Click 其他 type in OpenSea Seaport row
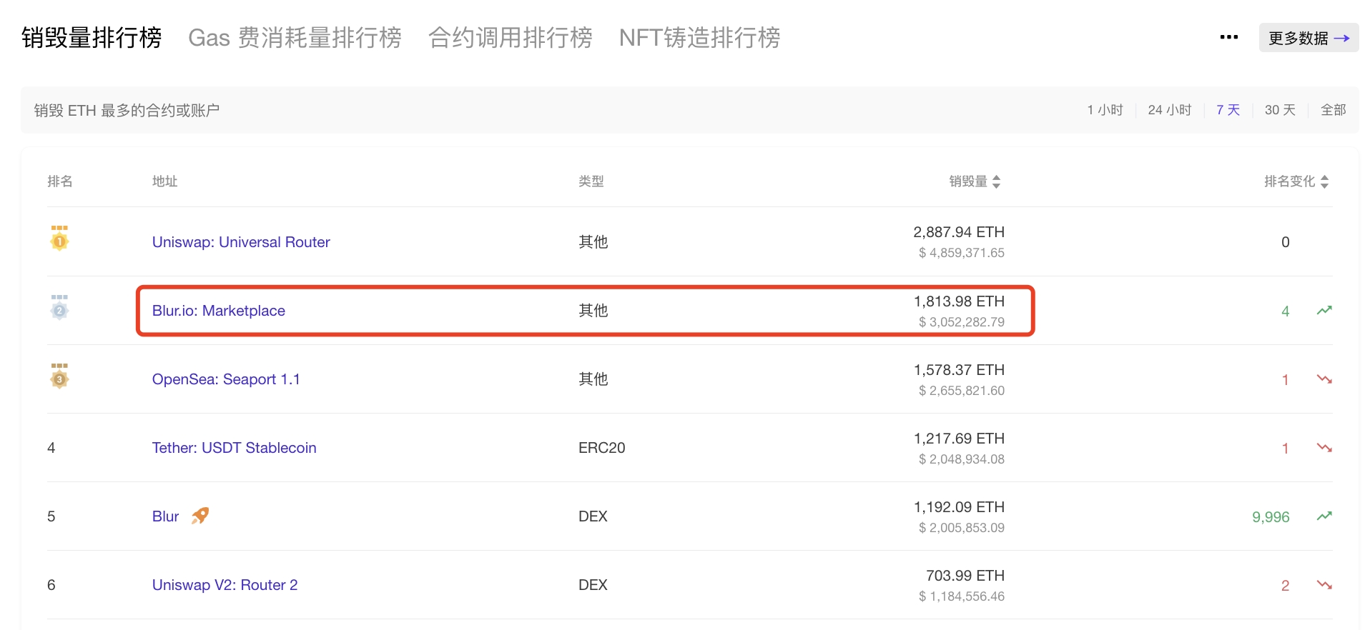Viewport: 1370px width, 630px height. [593, 379]
